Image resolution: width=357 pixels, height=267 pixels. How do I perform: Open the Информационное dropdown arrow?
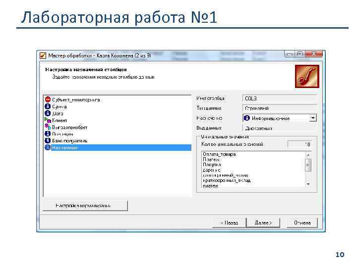pyautogui.click(x=313, y=118)
